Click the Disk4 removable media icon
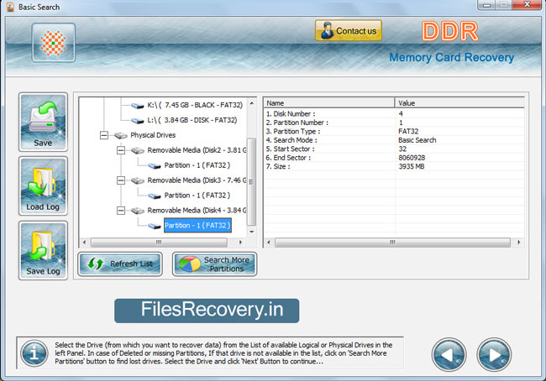This screenshot has width=546, height=381. pyautogui.click(x=138, y=211)
